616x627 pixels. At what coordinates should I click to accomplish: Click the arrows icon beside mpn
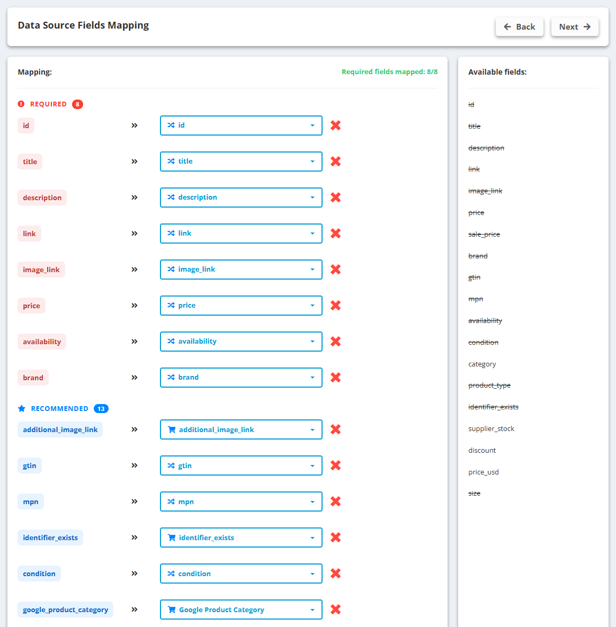[x=135, y=501]
